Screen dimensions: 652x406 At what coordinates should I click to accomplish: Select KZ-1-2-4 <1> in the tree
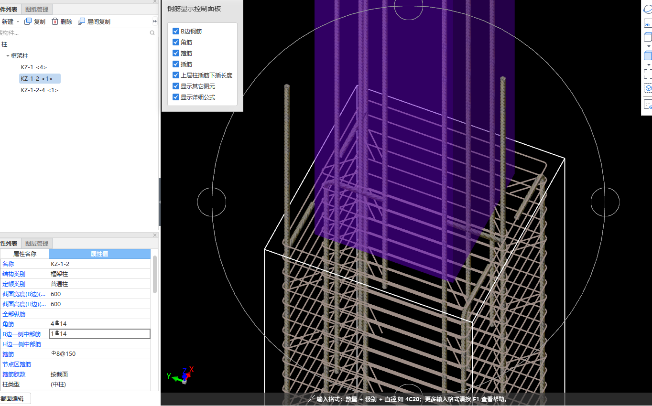pyautogui.click(x=39, y=90)
